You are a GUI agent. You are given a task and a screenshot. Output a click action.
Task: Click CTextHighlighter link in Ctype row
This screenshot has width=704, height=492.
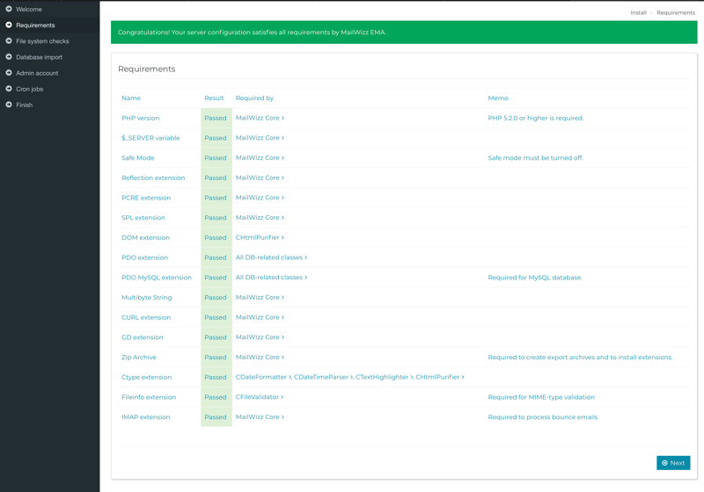click(385, 377)
